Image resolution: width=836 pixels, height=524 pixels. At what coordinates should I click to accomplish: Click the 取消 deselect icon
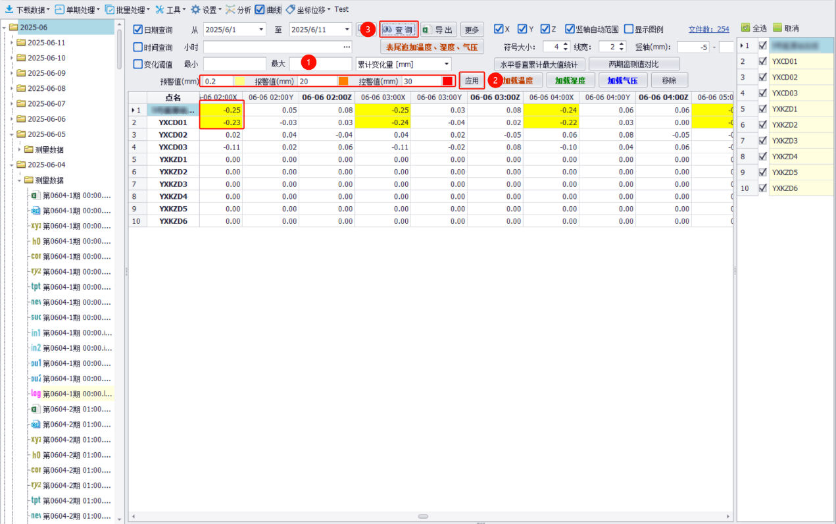pyautogui.click(x=777, y=28)
